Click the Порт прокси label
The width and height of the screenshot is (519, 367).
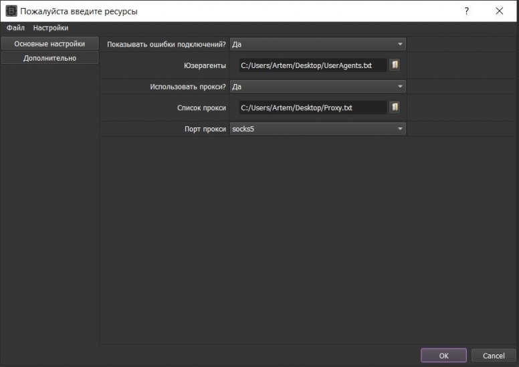coord(204,129)
